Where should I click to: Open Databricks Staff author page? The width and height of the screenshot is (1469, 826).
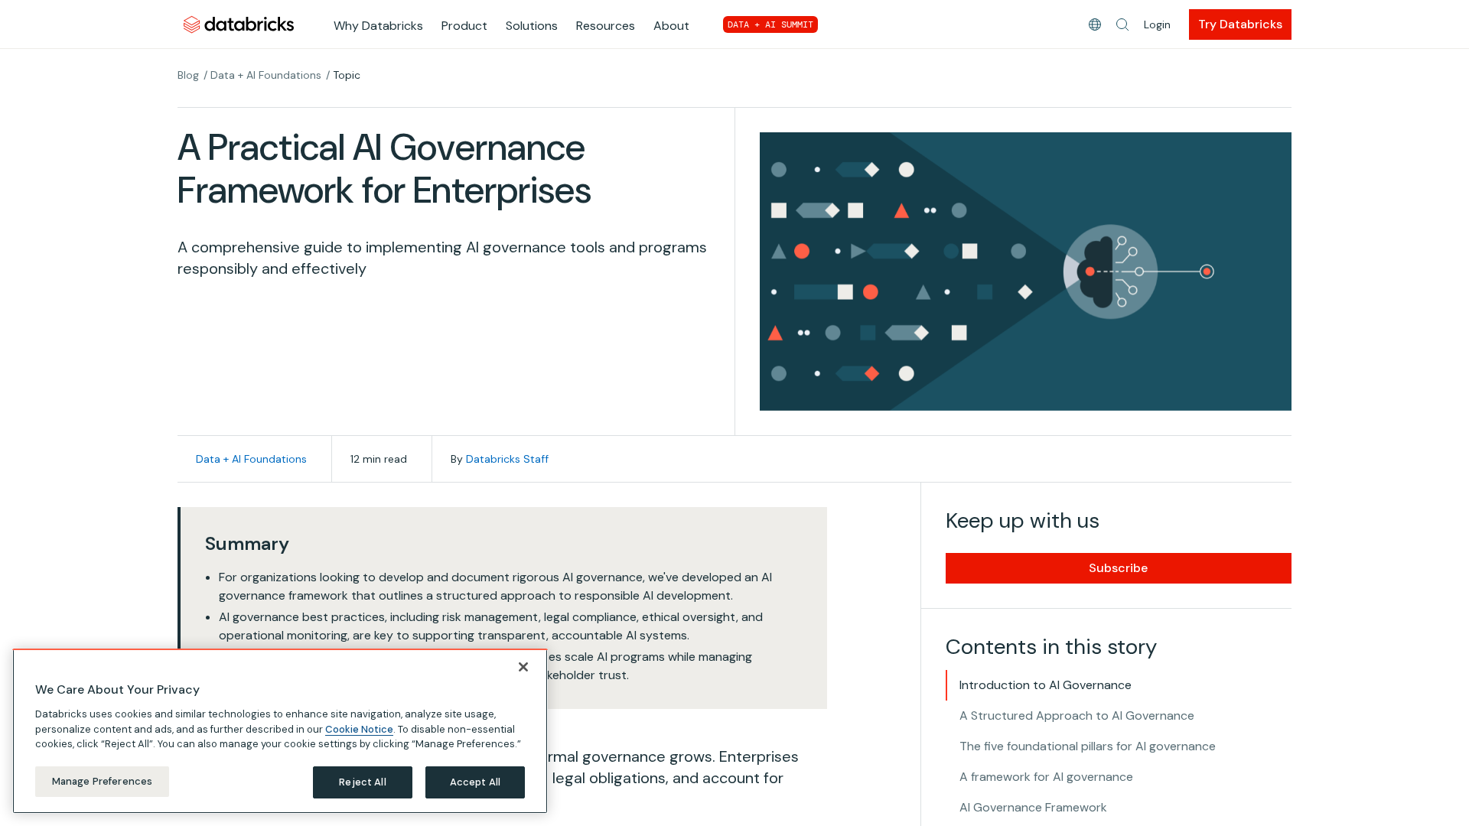[x=506, y=459]
